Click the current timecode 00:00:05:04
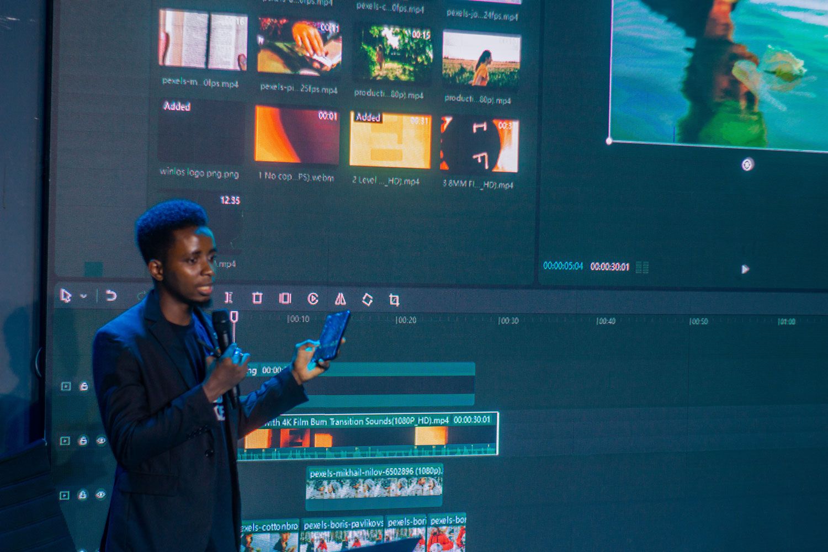Viewport: 828px width, 552px height. coord(563,266)
